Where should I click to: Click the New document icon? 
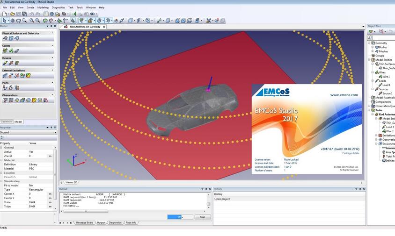[x=4, y=14]
